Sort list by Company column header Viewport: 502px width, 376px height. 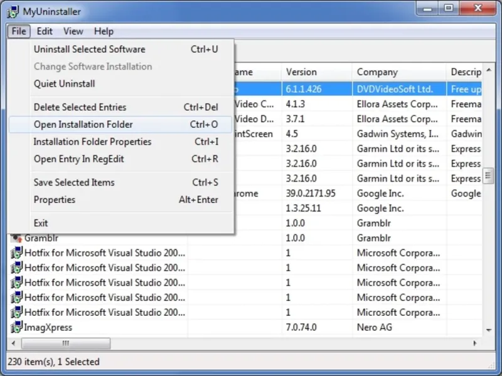[377, 72]
